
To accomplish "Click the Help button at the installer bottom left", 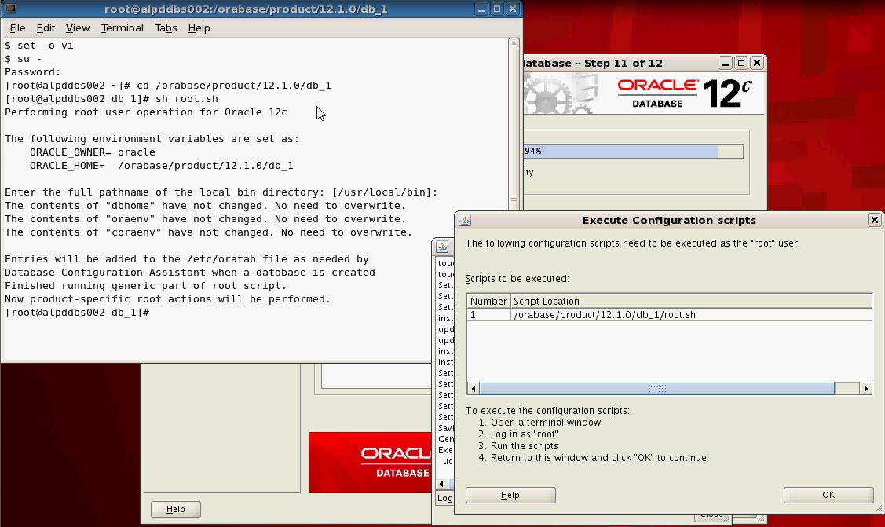I will click(x=175, y=509).
